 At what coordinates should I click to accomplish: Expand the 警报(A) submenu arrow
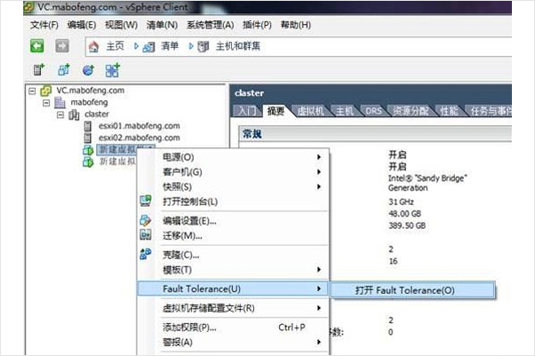tap(319, 342)
